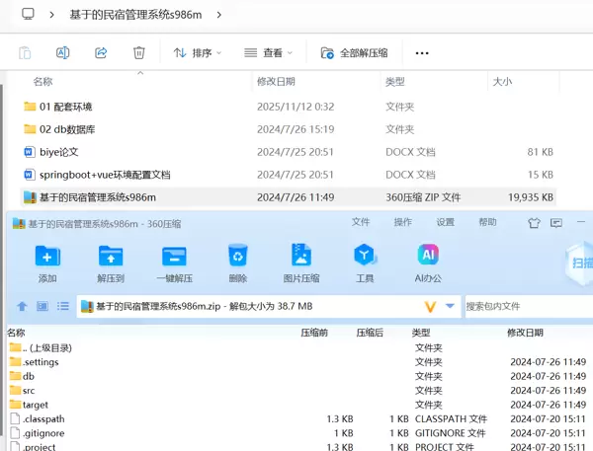The height and width of the screenshot is (451, 593).
Task: Click the 添加 (Add) icon in 360压缩
Action: [47, 257]
